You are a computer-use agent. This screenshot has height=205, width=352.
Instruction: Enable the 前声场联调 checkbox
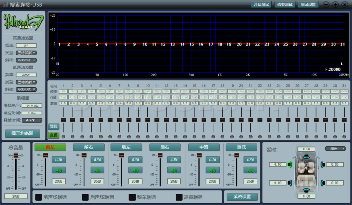coord(39,197)
